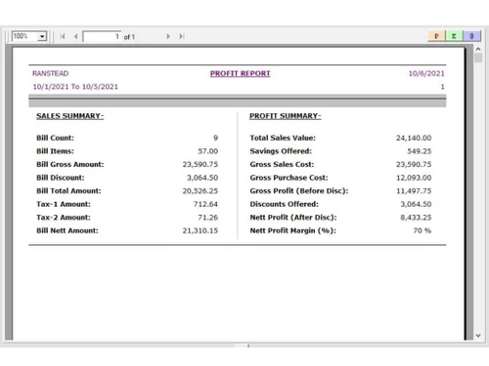The height and width of the screenshot is (366, 489).
Task: Select Bill Total Amount value 20,526.25
Action: pos(200,191)
